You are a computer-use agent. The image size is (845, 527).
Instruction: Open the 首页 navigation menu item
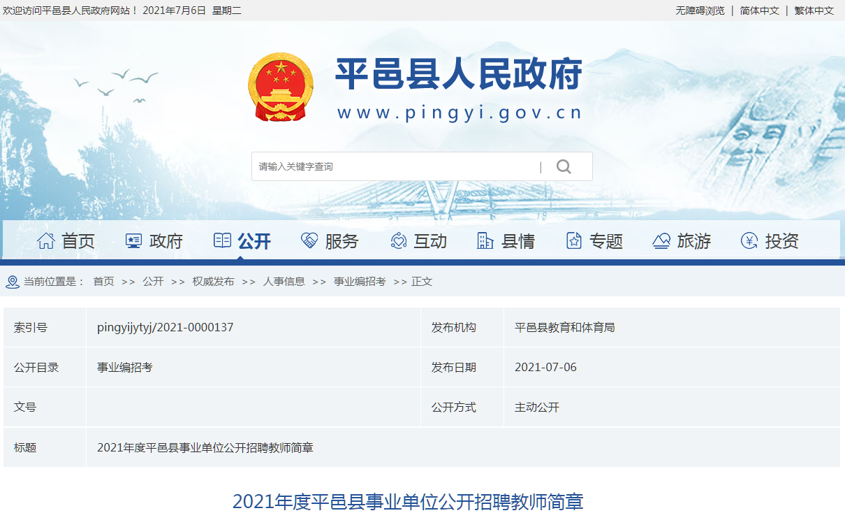(x=78, y=241)
